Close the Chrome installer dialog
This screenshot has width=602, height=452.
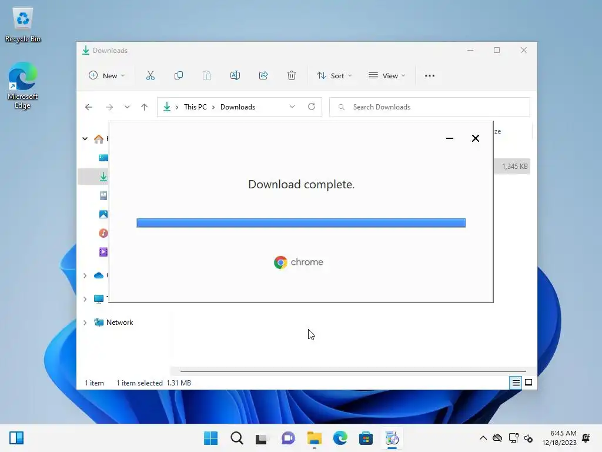[475, 138]
